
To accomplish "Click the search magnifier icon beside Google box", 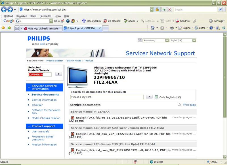I will (x=220, y=10).
